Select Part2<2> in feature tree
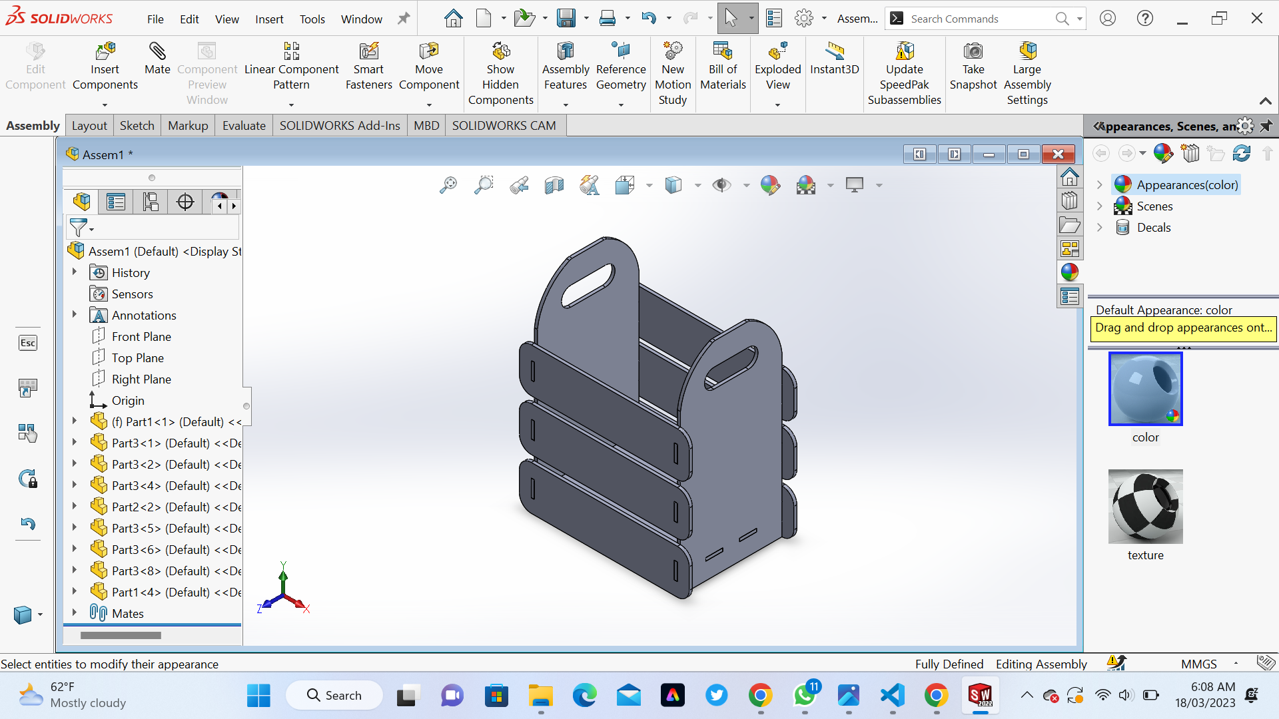The image size is (1279, 719). 165,507
